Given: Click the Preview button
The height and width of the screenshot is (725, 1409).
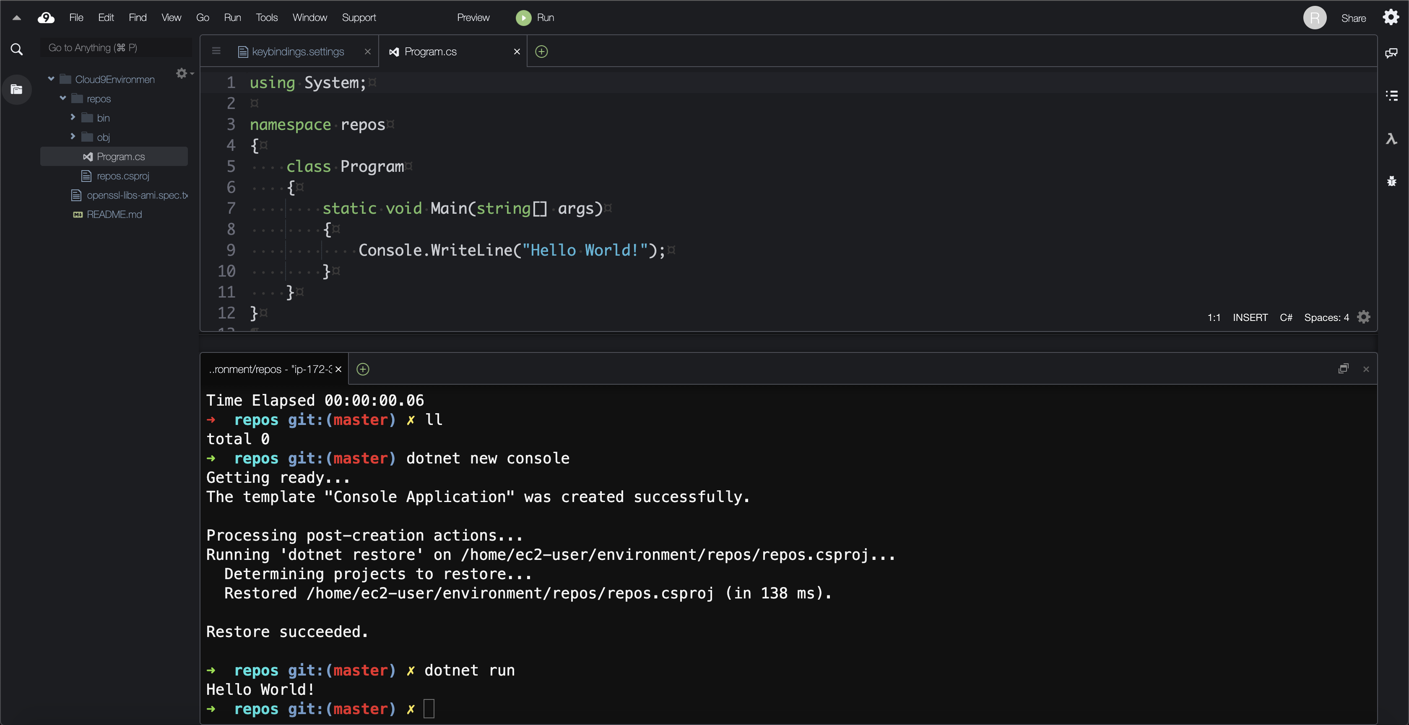Looking at the screenshot, I should click(473, 18).
